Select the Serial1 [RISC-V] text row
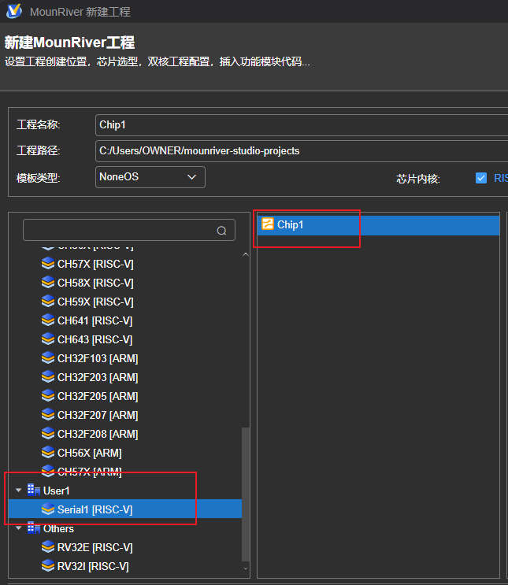 coord(95,509)
